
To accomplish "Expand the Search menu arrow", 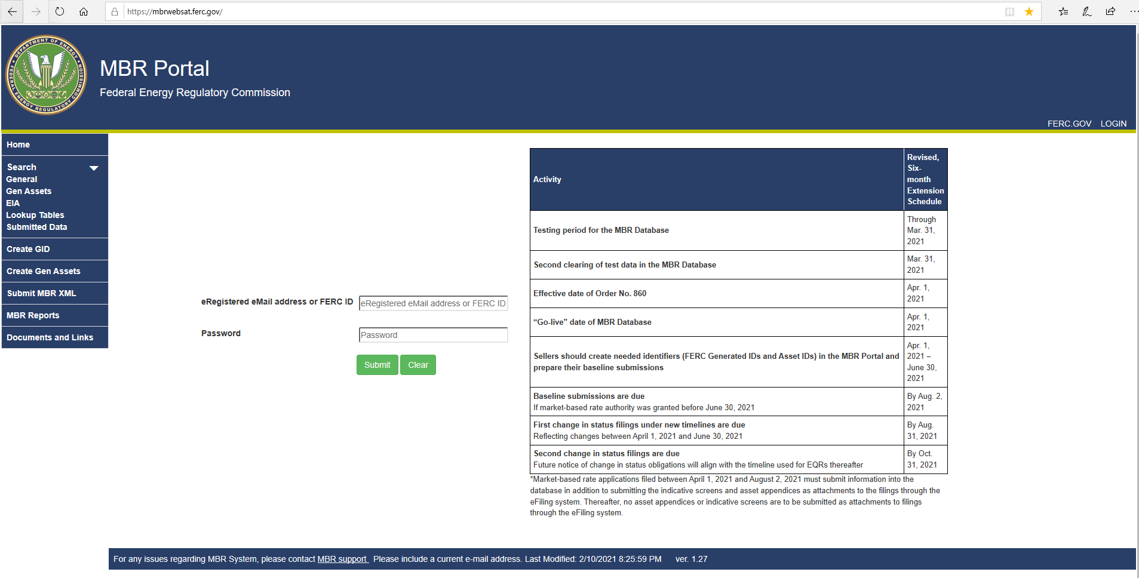I will (94, 168).
